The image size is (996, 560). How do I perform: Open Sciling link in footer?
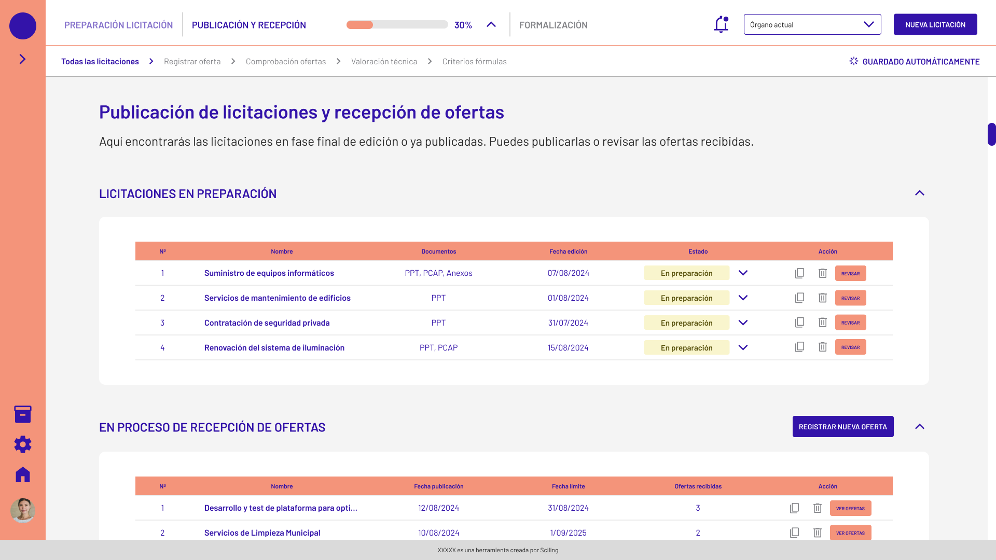point(549,550)
